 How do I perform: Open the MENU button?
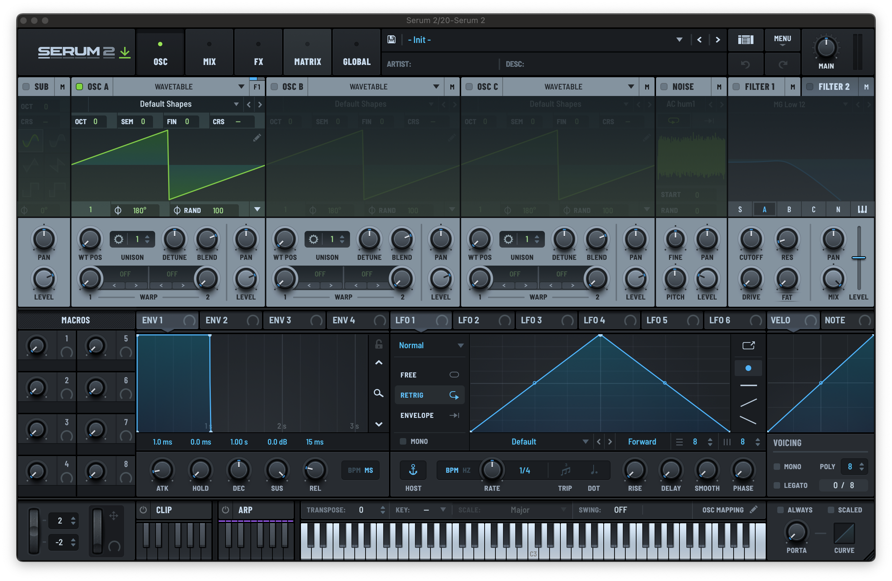click(783, 40)
